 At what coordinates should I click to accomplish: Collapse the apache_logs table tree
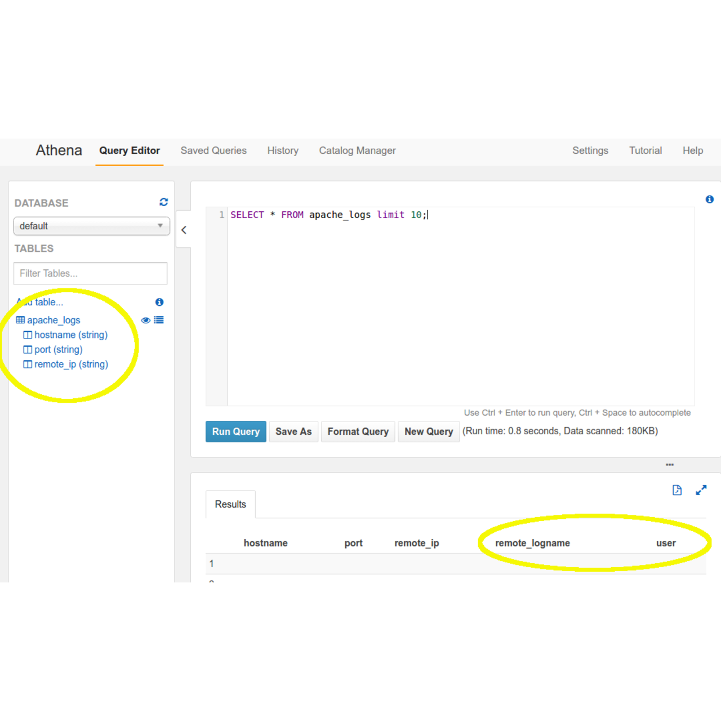[x=54, y=320]
